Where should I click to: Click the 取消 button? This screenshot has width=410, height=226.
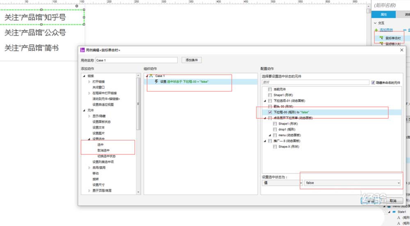pyautogui.click(x=393, y=201)
